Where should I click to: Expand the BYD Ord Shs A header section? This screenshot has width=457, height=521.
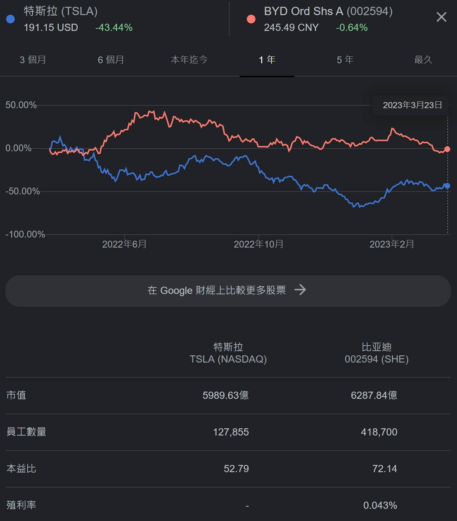pyautogui.click(x=328, y=11)
